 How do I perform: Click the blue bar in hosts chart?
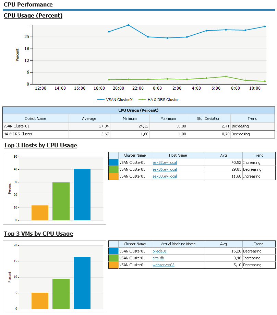[82, 194]
